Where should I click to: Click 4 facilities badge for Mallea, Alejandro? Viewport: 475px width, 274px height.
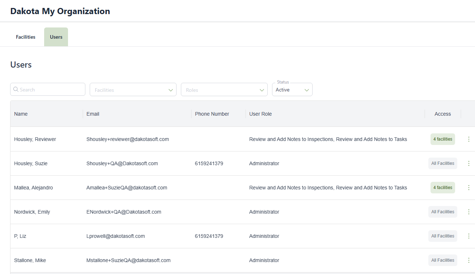coord(443,188)
